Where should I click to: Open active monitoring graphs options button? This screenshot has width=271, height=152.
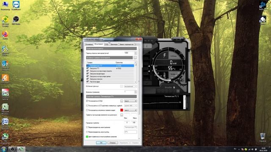(135, 57)
